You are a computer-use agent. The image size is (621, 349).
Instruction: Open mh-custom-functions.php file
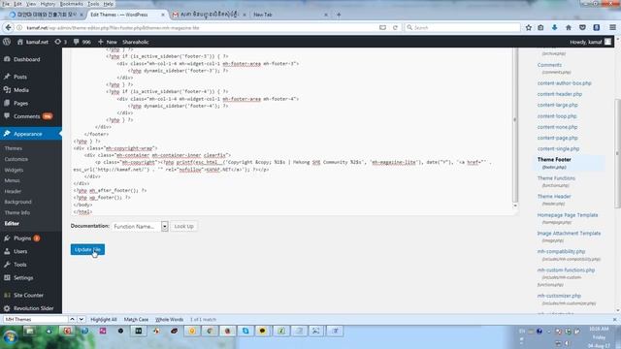[566, 270]
